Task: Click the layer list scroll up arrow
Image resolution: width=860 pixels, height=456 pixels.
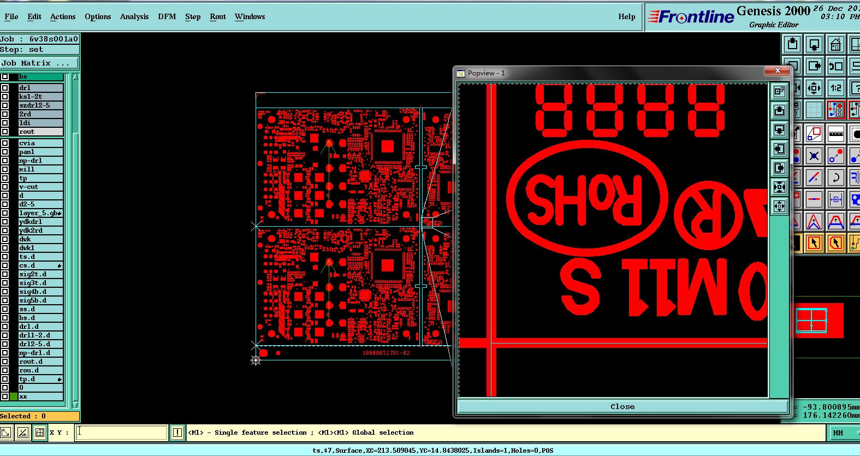Action: tap(75, 77)
